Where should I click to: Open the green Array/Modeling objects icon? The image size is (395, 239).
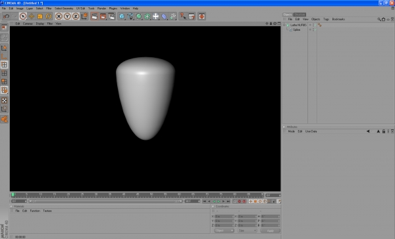click(147, 16)
